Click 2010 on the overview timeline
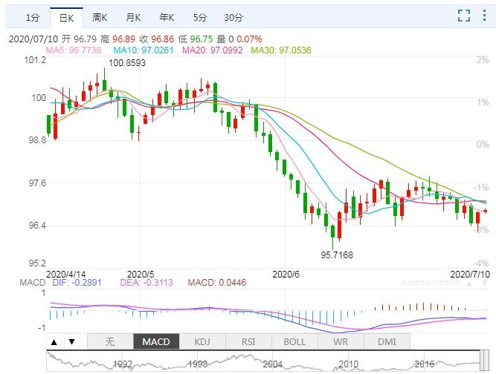Screen dimensions: 496x374 (x=349, y=364)
